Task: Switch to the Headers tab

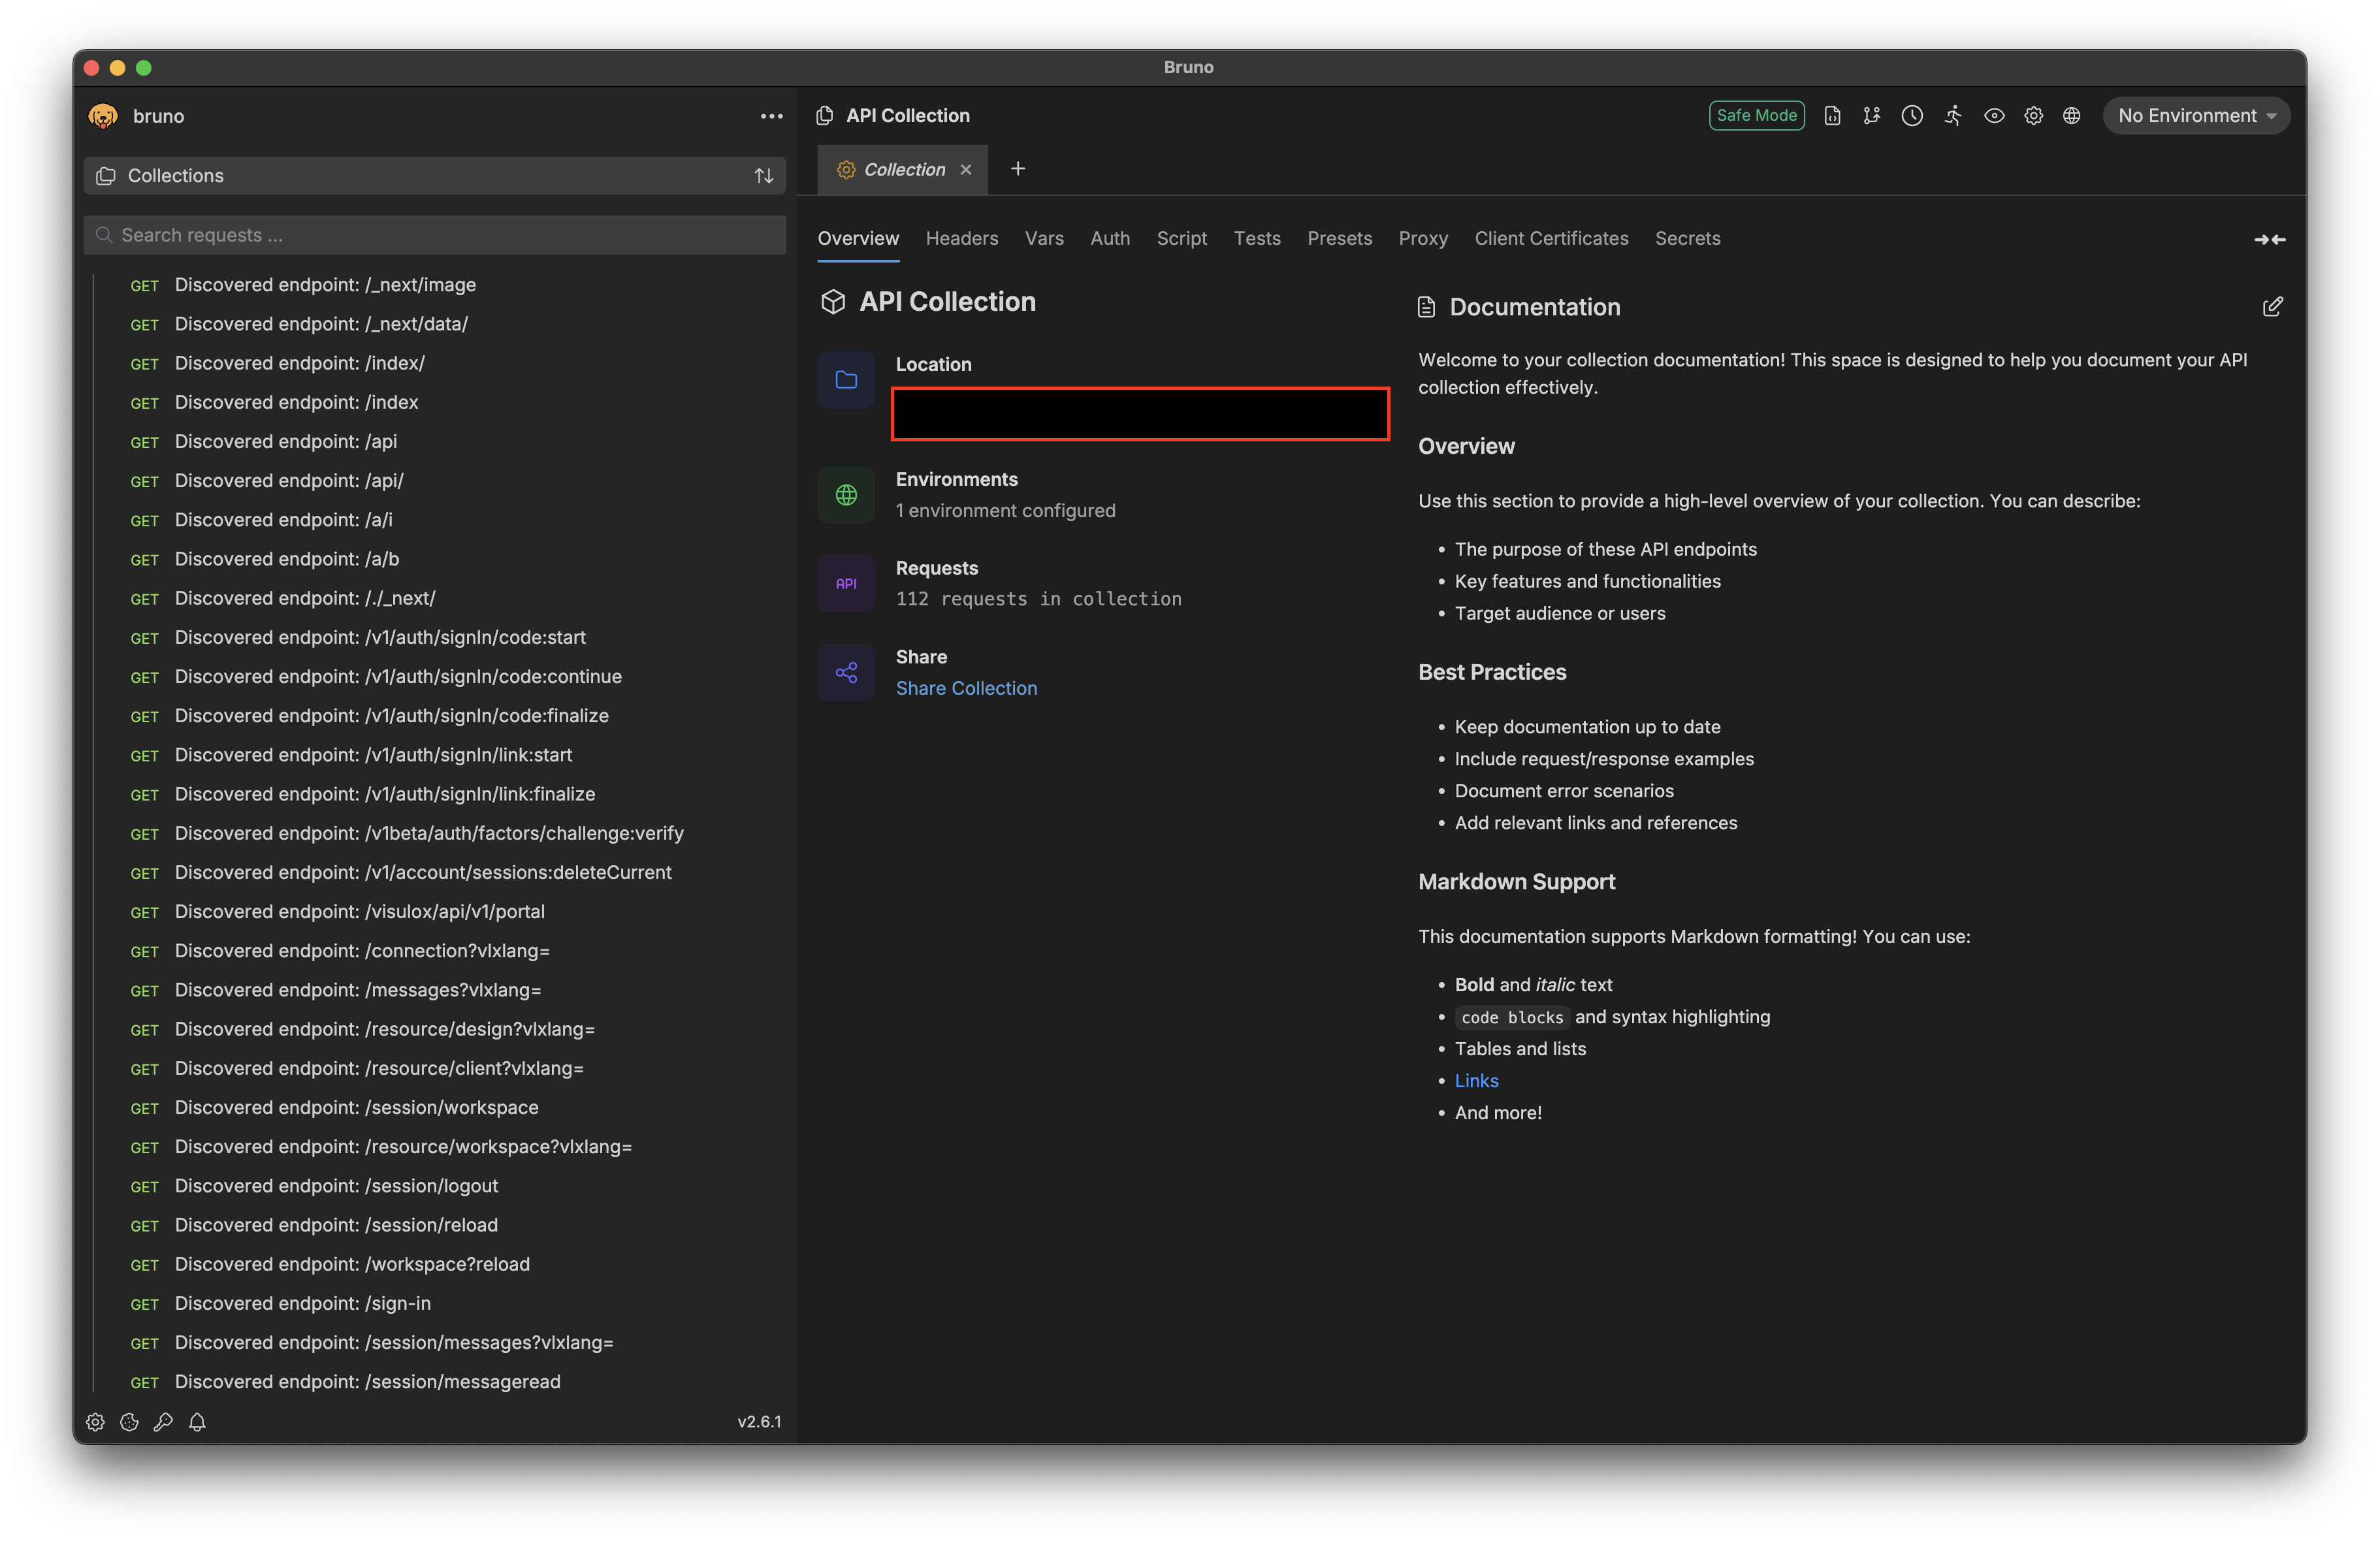Action: (x=961, y=238)
